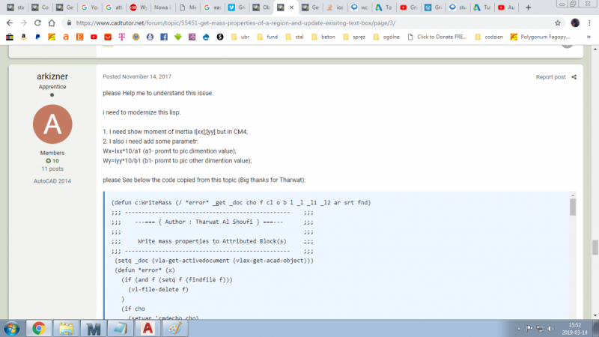This screenshot has height=337, width=599.
Task: Open the 'ogólne' bookmarks folder
Action: point(386,37)
